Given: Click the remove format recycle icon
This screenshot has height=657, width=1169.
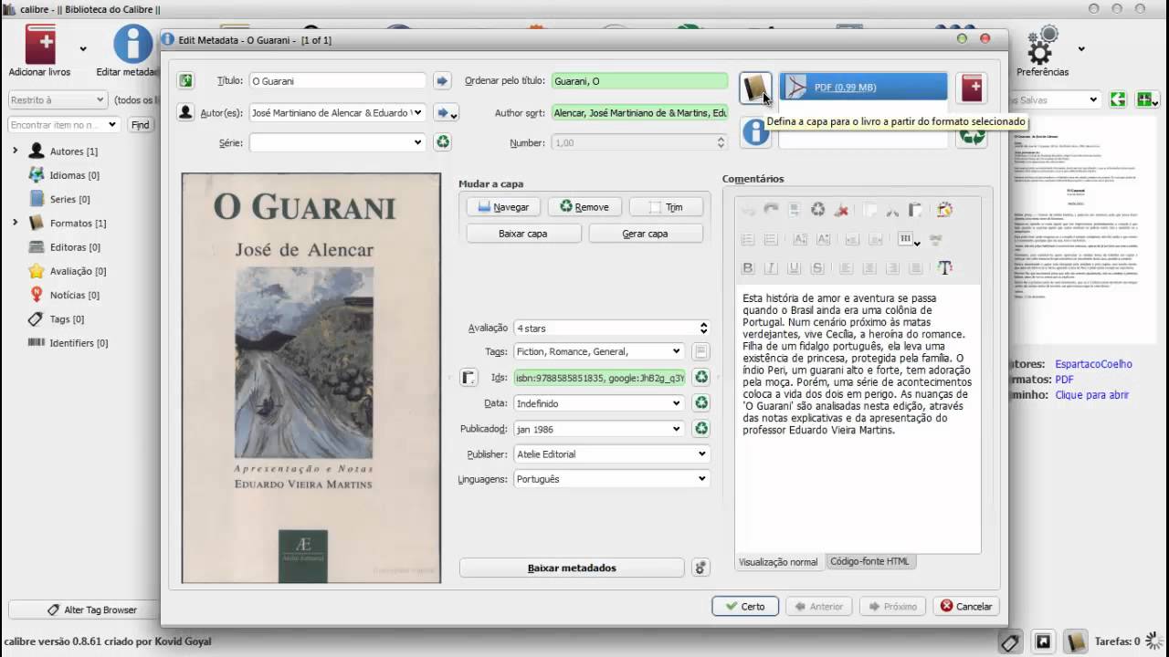Looking at the screenshot, I should [972, 137].
